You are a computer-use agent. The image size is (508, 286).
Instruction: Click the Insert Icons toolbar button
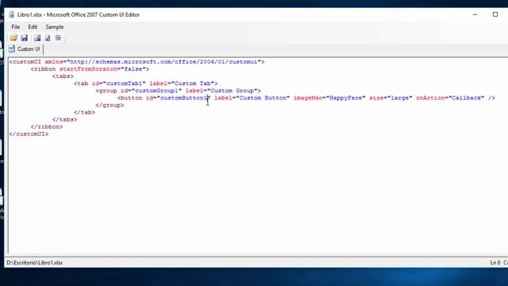tap(37, 38)
